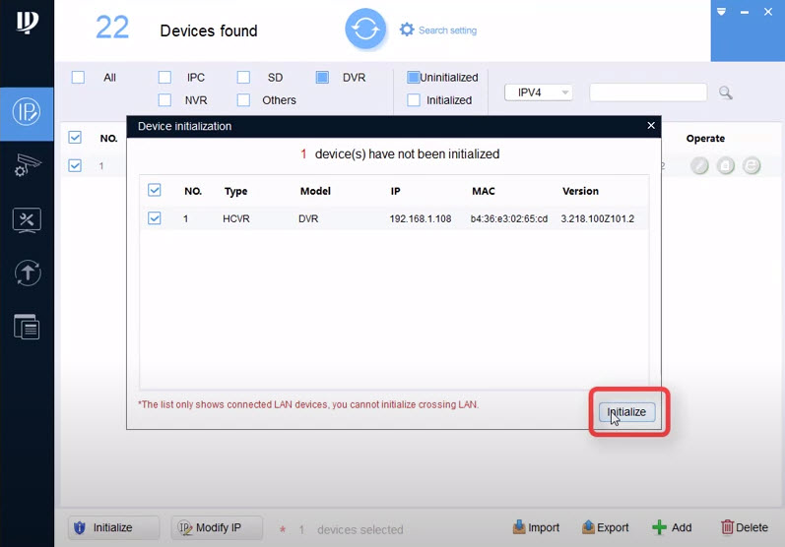Uncheck the HCVR device row in the dialog
The width and height of the screenshot is (785, 547).
pyautogui.click(x=155, y=218)
